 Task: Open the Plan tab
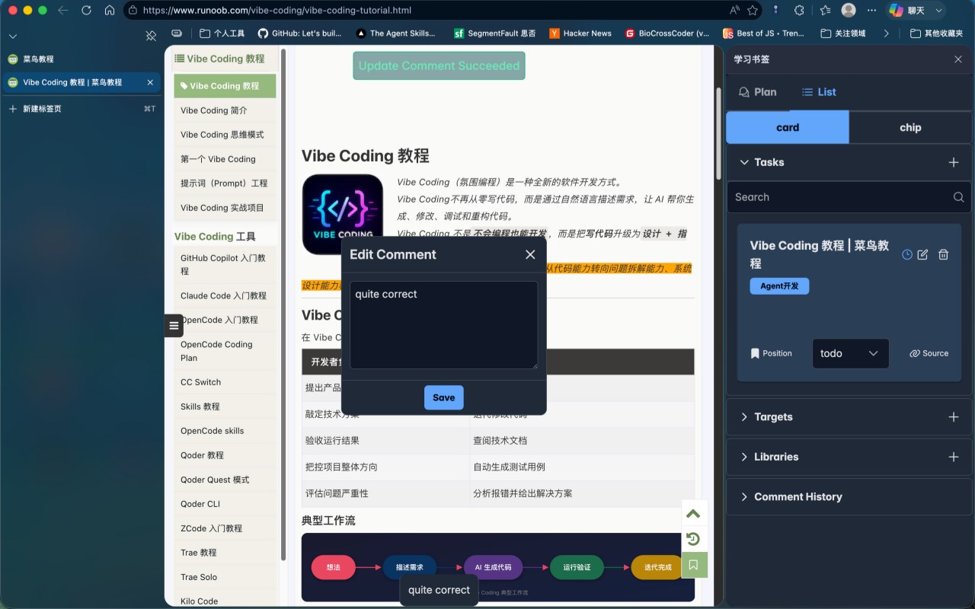pos(758,92)
